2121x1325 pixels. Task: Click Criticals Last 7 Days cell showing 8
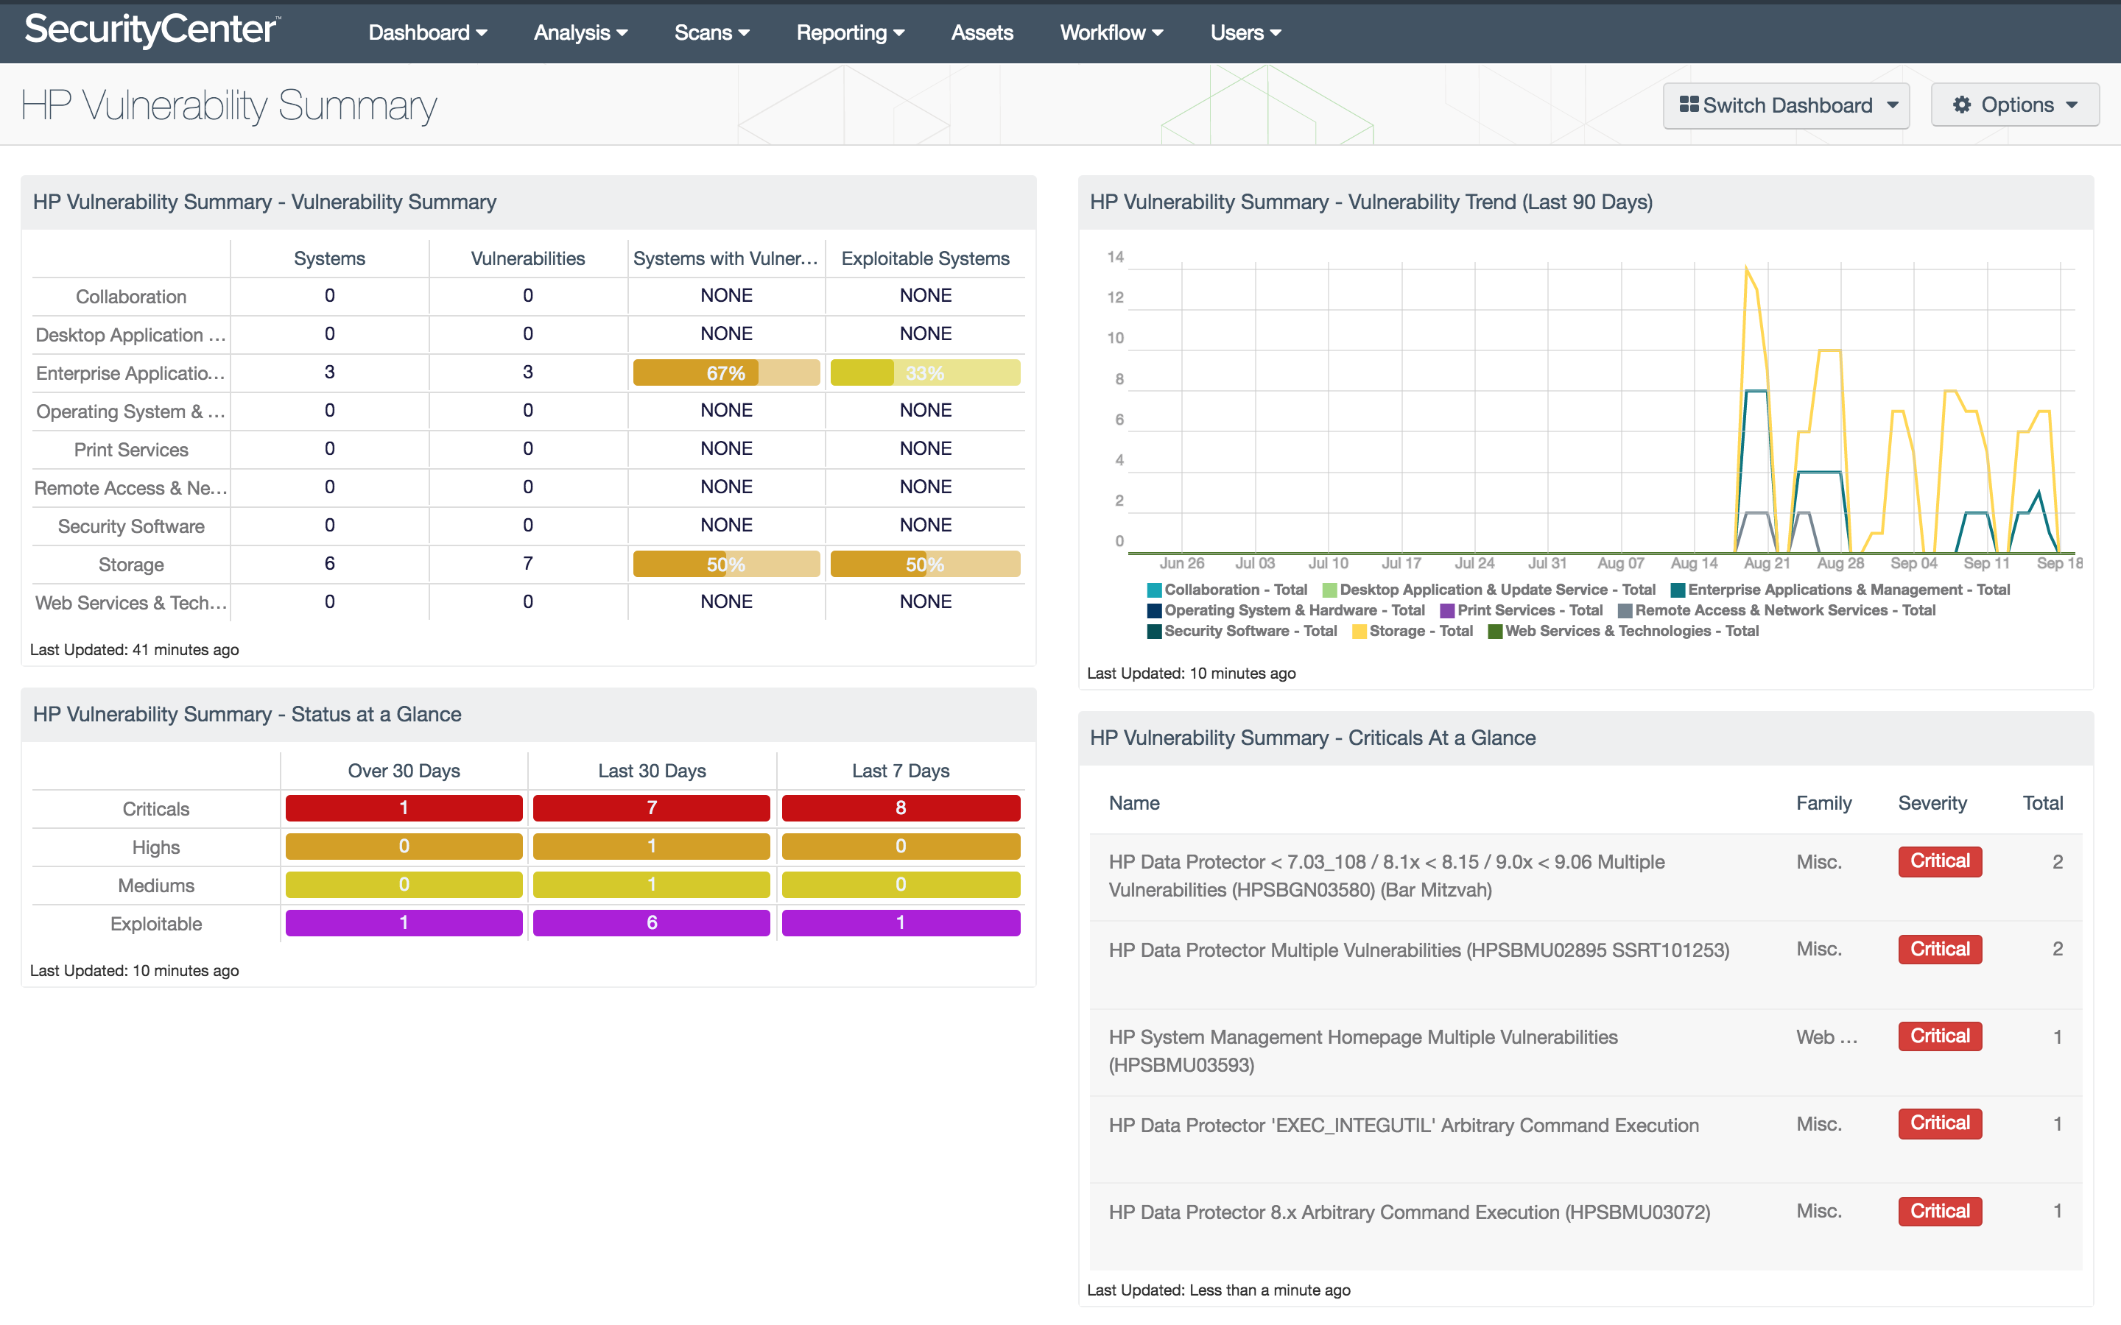(901, 808)
